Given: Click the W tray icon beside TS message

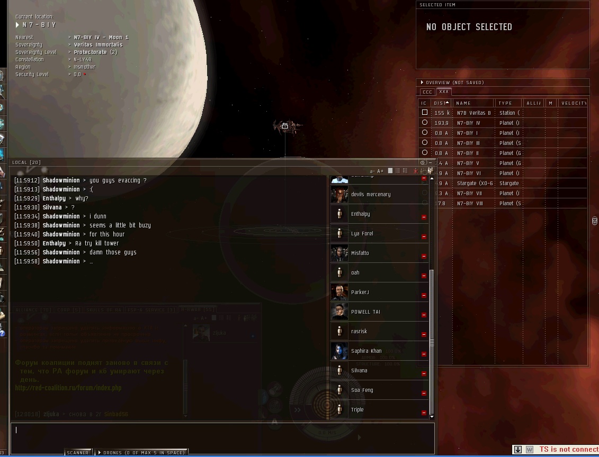Looking at the screenshot, I should point(530,450).
